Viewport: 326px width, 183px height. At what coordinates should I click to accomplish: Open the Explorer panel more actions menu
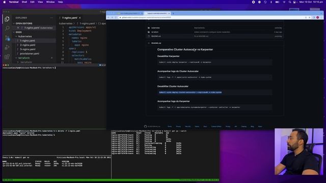click(51, 18)
